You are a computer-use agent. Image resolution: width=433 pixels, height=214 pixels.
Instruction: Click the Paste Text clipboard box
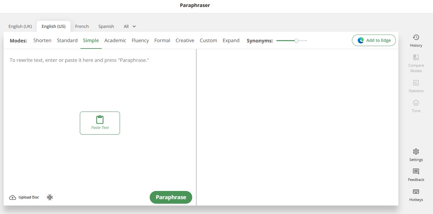tap(100, 123)
